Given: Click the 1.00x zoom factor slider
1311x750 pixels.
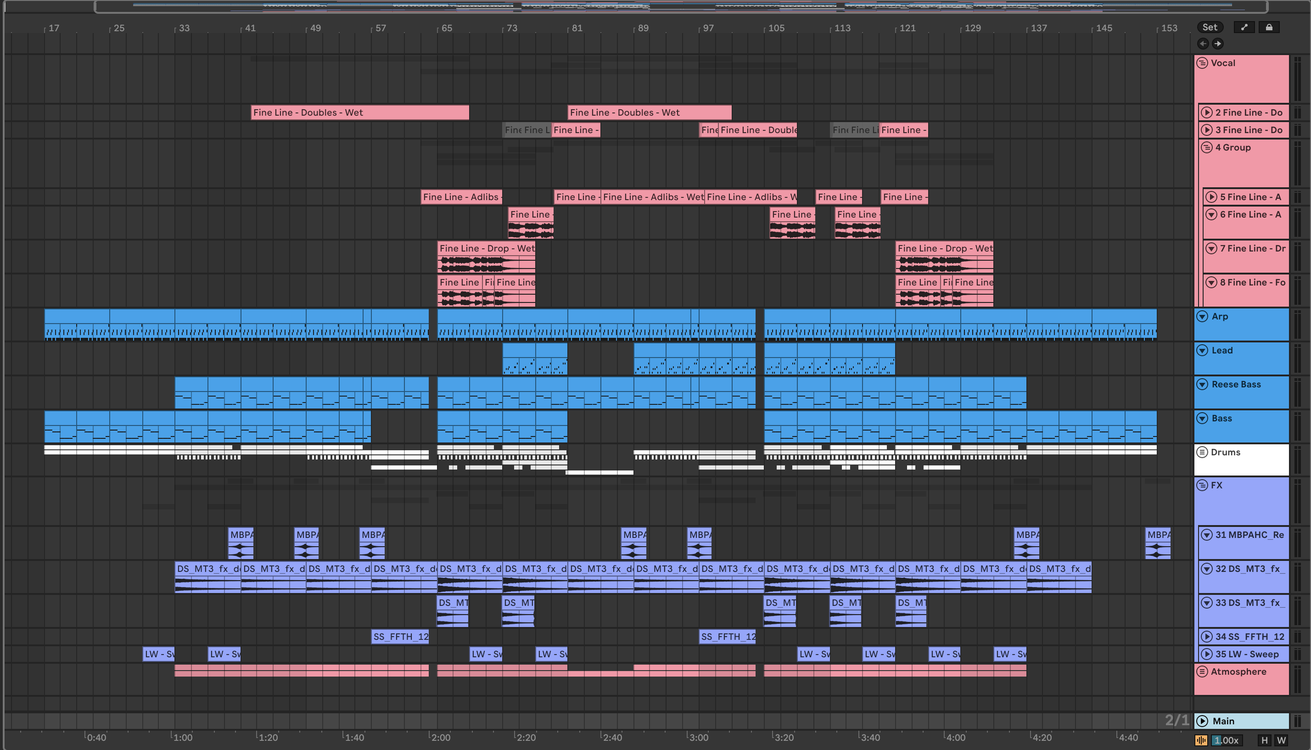Looking at the screenshot, I should [1226, 740].
